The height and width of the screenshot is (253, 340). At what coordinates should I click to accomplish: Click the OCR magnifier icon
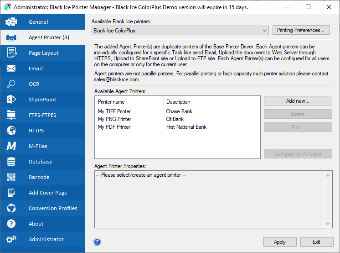pyautogui.click(x=11, y=84)
